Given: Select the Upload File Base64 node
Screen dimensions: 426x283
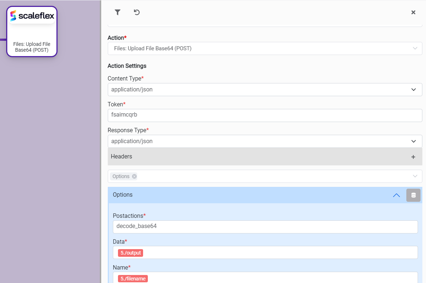Looking at the screenshot, I should [32, 47].
